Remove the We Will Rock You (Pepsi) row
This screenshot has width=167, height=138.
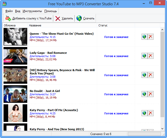tap(151, 75)
